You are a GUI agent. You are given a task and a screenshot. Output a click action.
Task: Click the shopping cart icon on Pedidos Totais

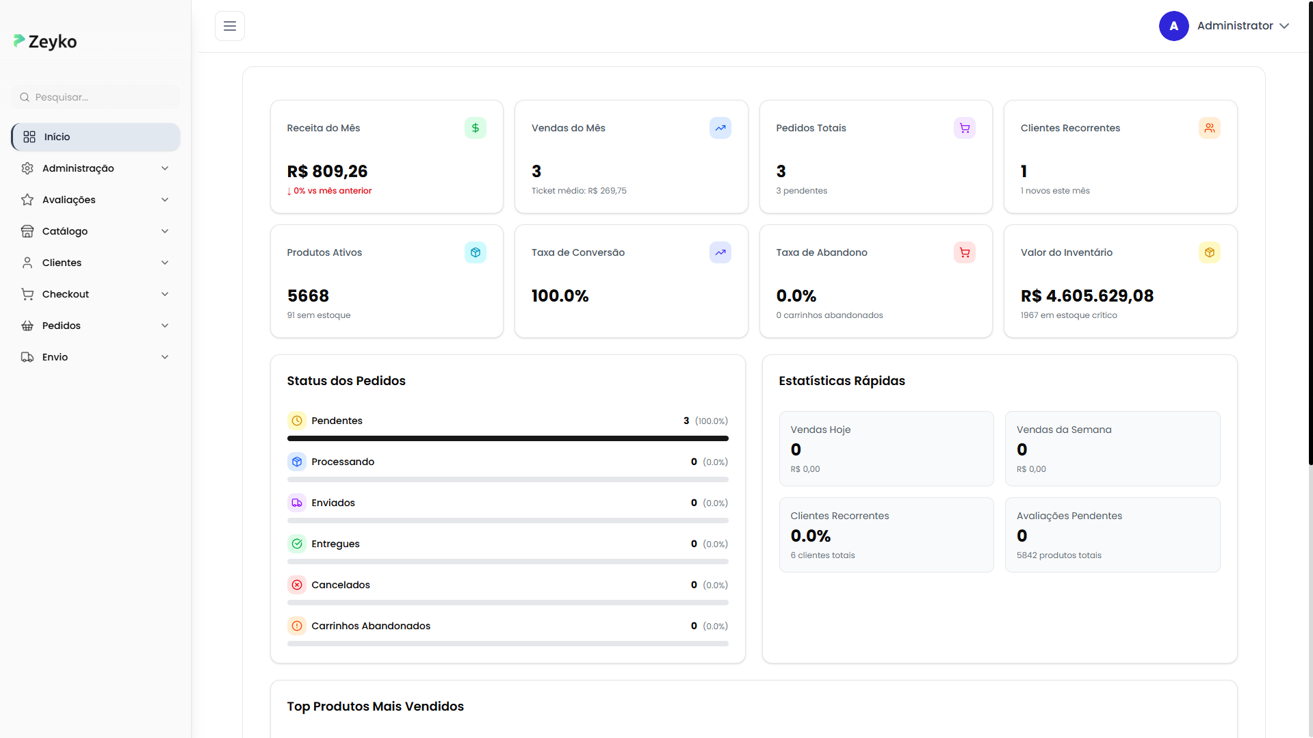(x=964, y=128)
